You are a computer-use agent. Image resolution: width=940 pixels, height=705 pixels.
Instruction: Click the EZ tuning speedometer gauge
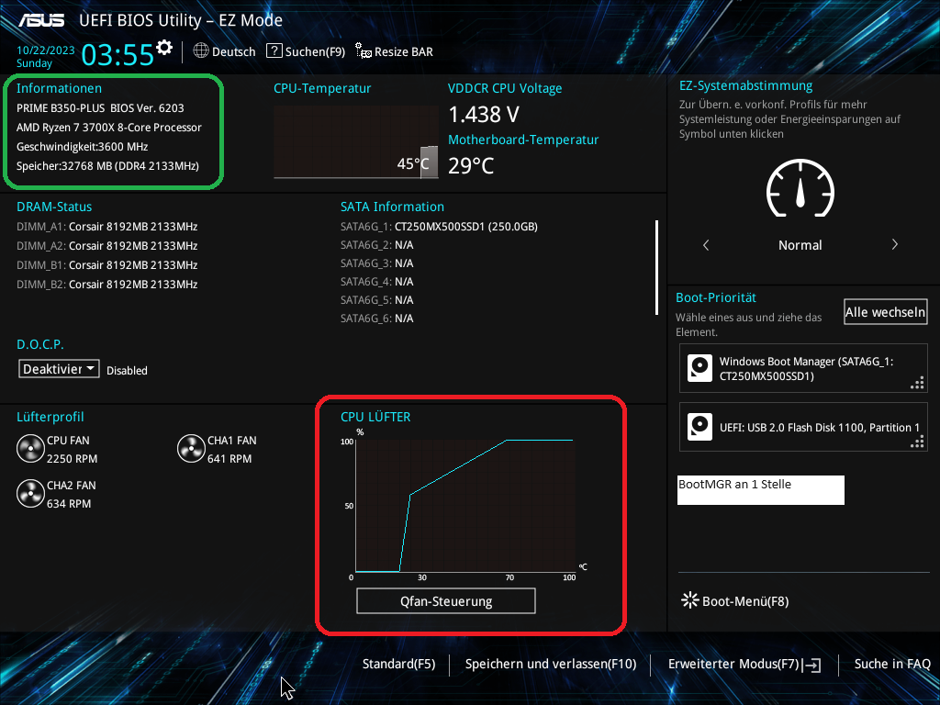click(x=800, y=188)
